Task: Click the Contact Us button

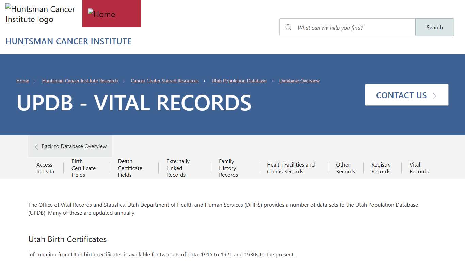Action: tap(406, 95)
